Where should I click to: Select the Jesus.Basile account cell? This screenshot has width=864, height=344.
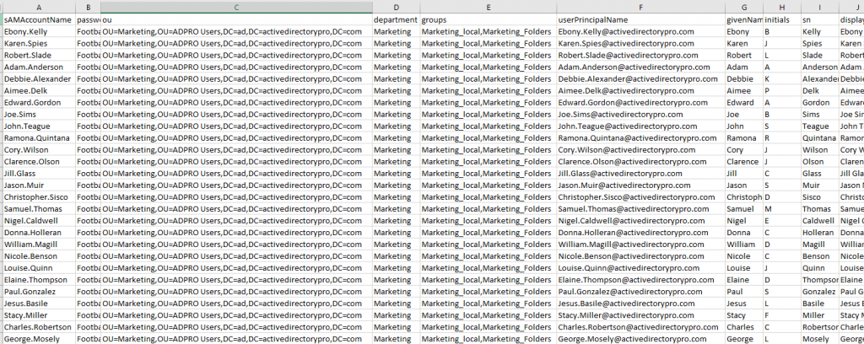tap(39, 304)
